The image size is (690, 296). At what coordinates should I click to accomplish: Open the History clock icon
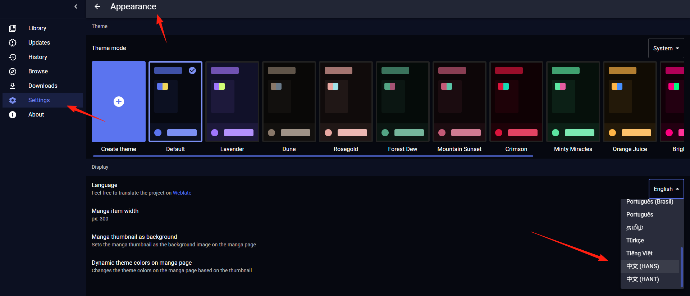coord(13,57)
